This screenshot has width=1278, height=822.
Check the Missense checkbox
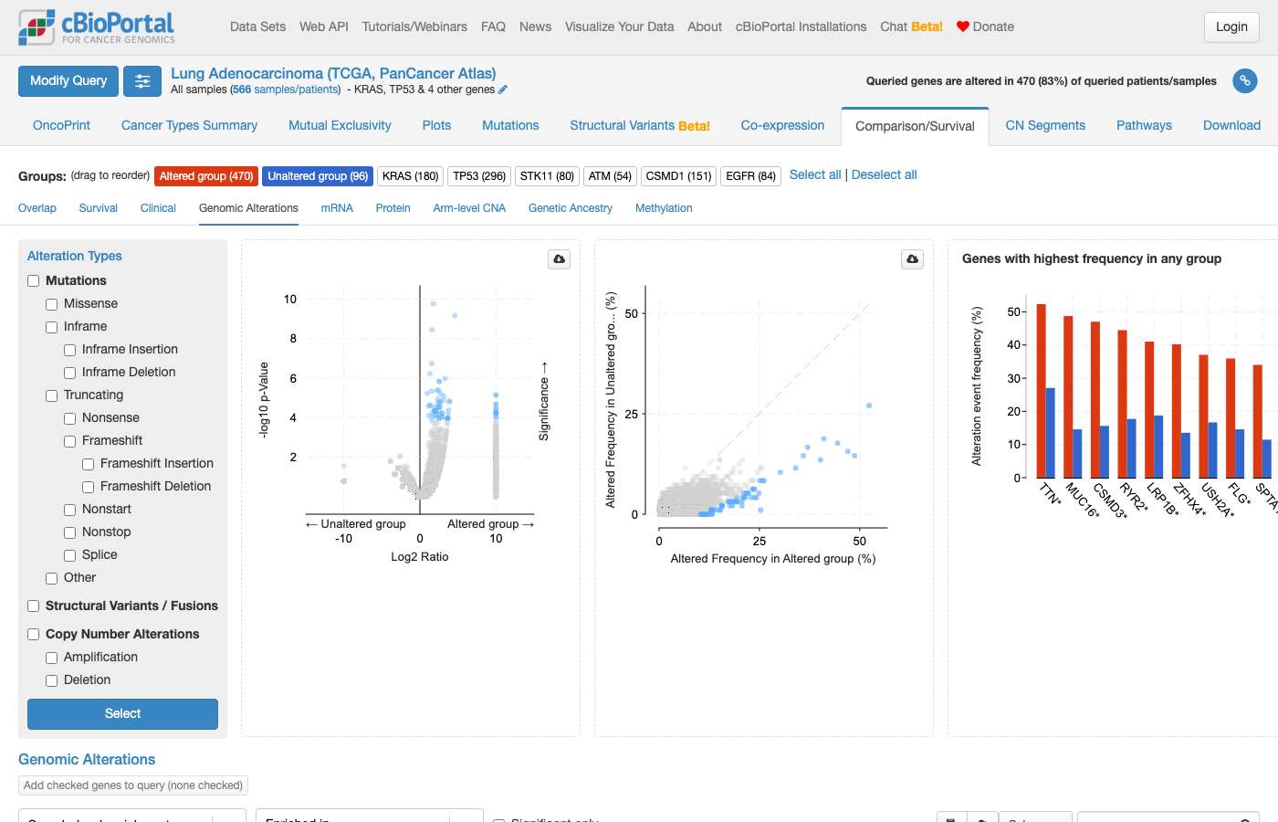tap(52, 304)
